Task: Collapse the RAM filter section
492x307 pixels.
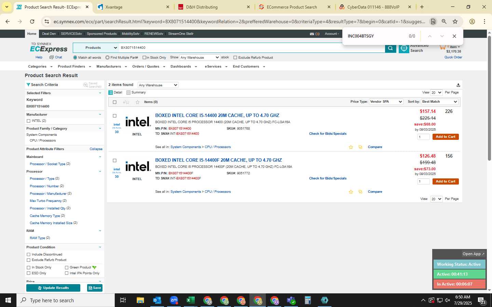Action: 100,231
